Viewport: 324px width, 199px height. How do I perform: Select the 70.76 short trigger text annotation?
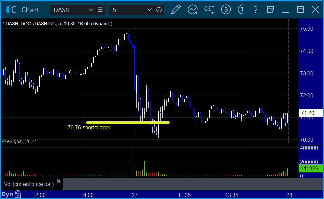[89, 128]
